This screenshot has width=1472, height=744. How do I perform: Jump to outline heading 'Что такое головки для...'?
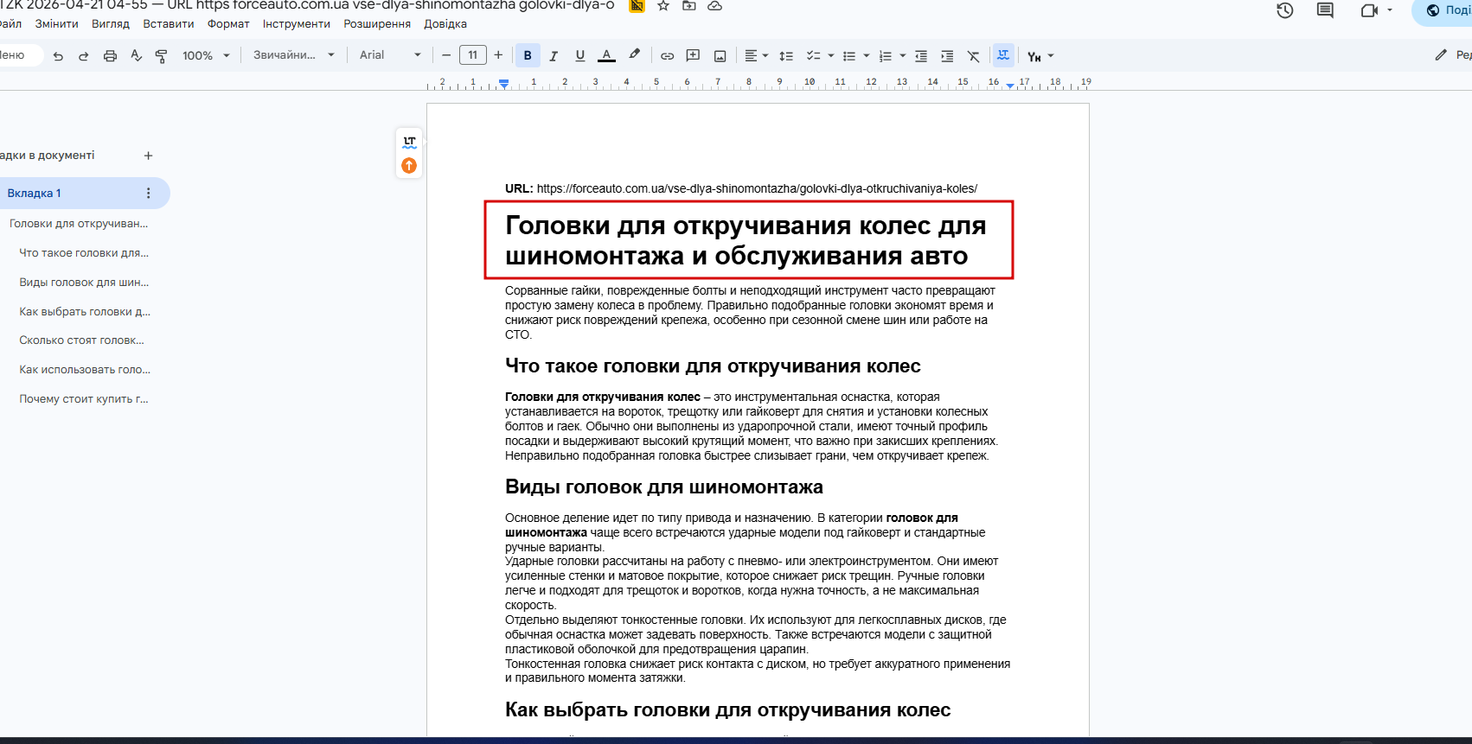[x=84, y=253]
